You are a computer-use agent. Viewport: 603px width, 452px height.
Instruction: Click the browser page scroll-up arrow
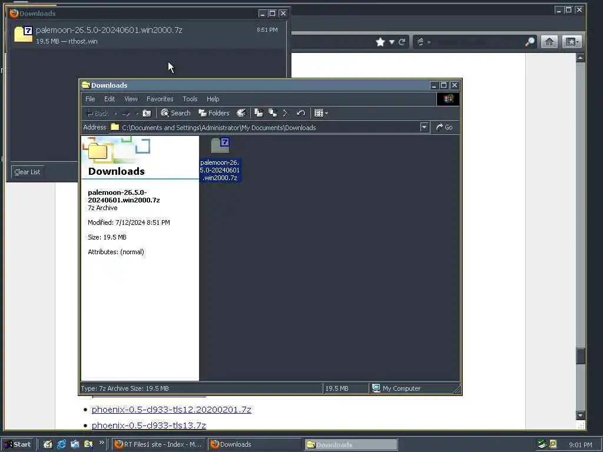(580, 58)
